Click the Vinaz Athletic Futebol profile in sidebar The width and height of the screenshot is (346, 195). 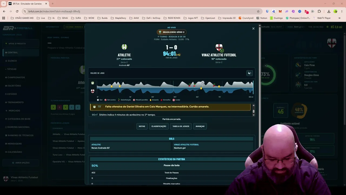[21, 178]
